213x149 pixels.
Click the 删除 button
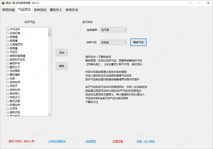(62, 66)
